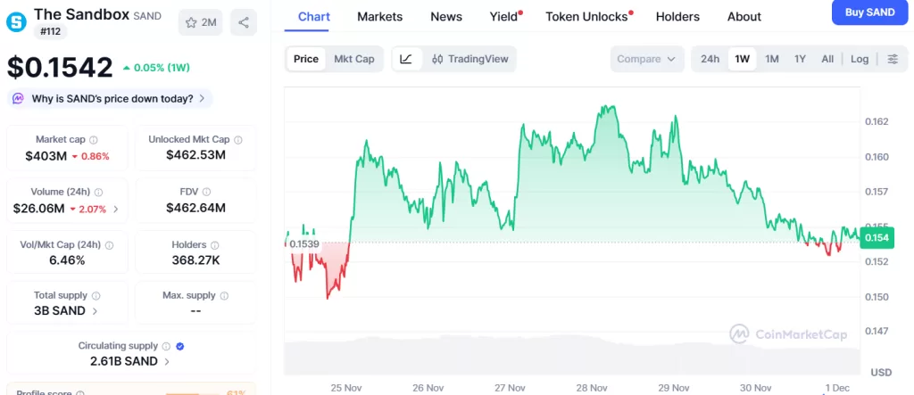Expand the Circulating supply 2.61B SAND details
The width and height of the screenshot is (914, 395).
(166, 361)
